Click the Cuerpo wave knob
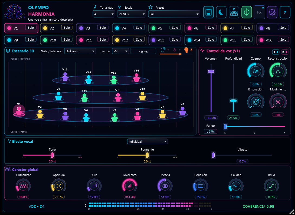This screenshot has width=295, height=215. 256,71
